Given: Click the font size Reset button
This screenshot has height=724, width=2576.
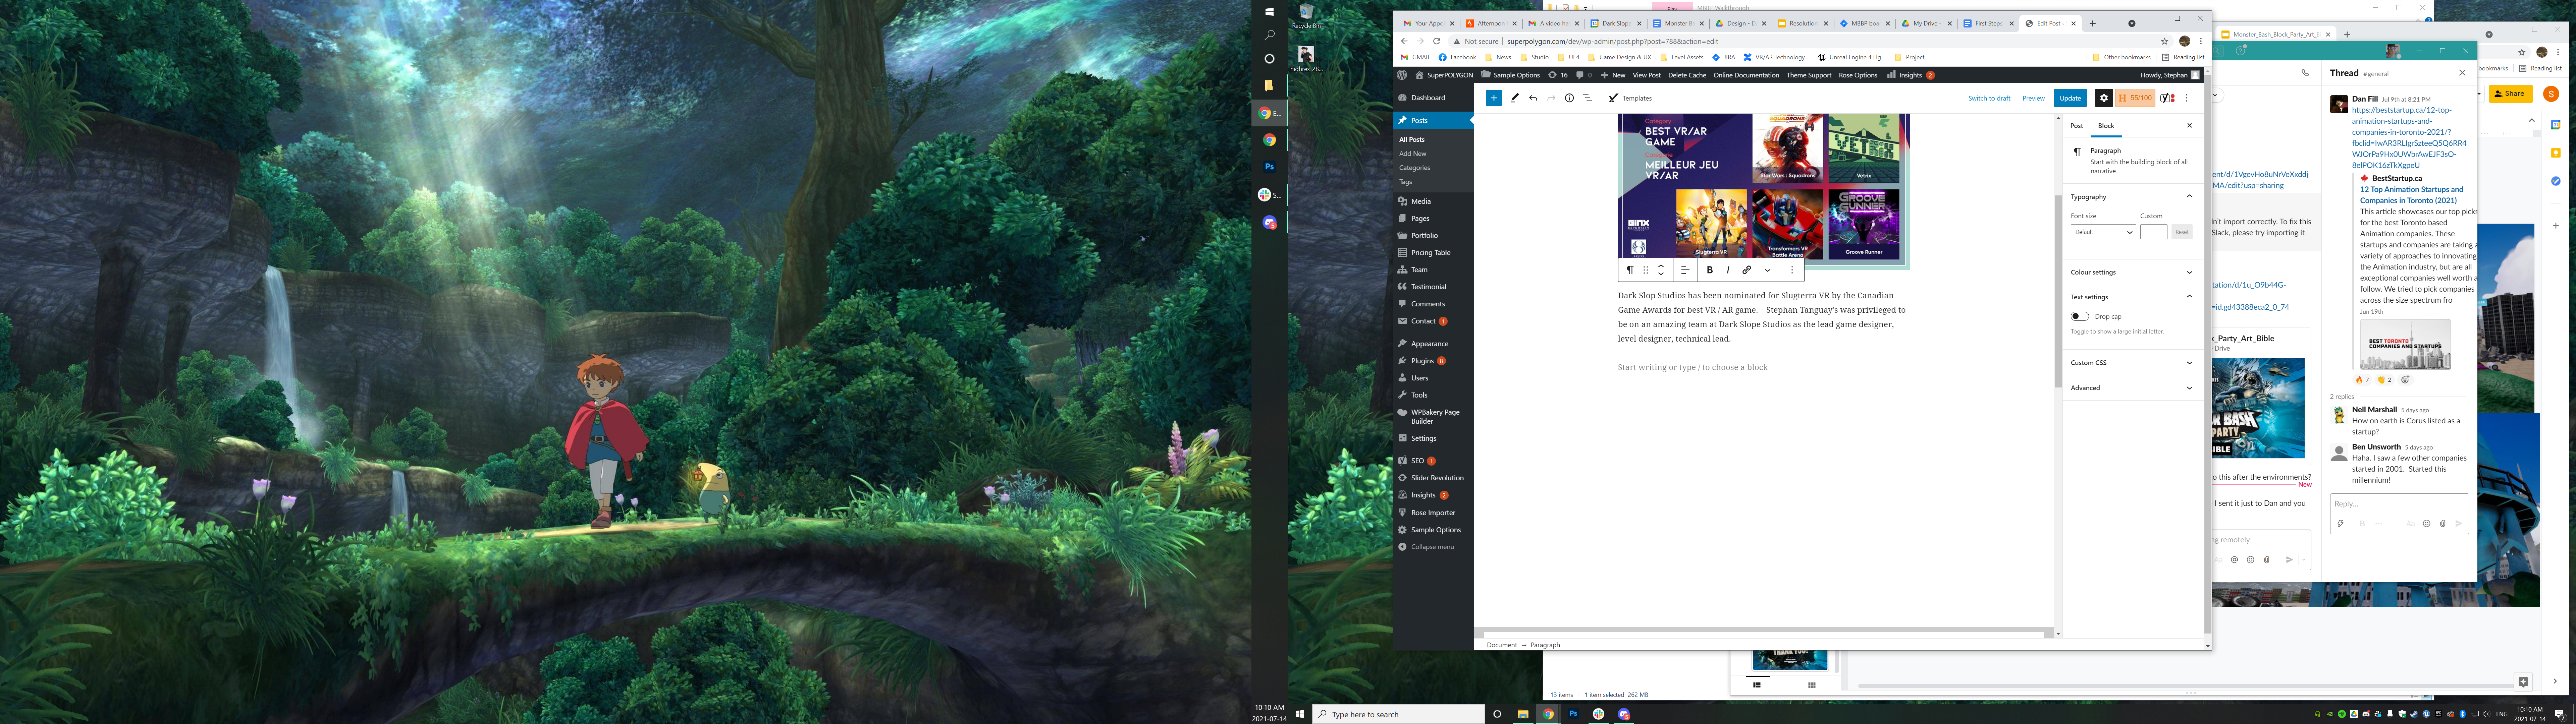Looking at the screenshot, I should (2182, 232).
